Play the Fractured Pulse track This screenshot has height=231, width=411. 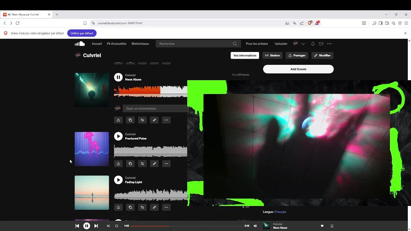(x=118, y=136)
